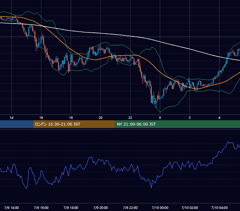240x211 pixels.
Task: Click the 7/9 22:00 time label
Action: coord(130,207)
